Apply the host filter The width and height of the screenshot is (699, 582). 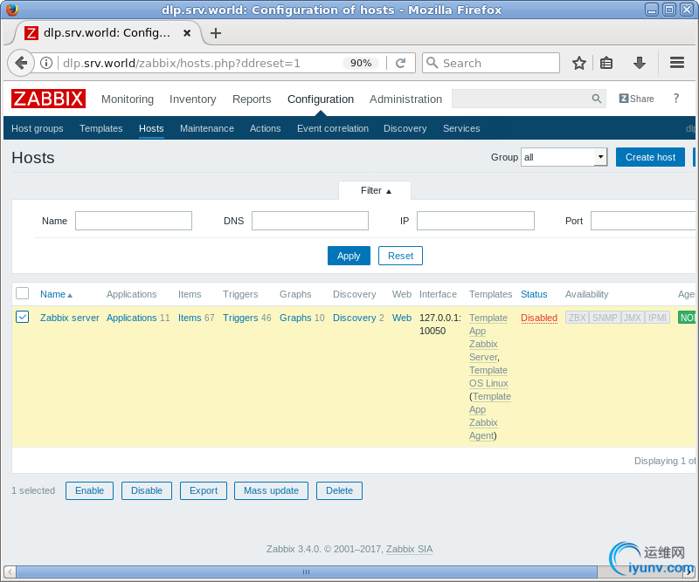click(349, 256)
